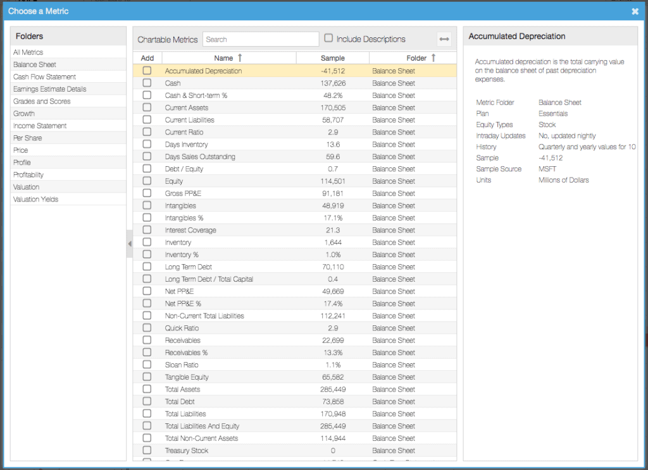
Task: Open the Price folder
Action: (68, 150)
